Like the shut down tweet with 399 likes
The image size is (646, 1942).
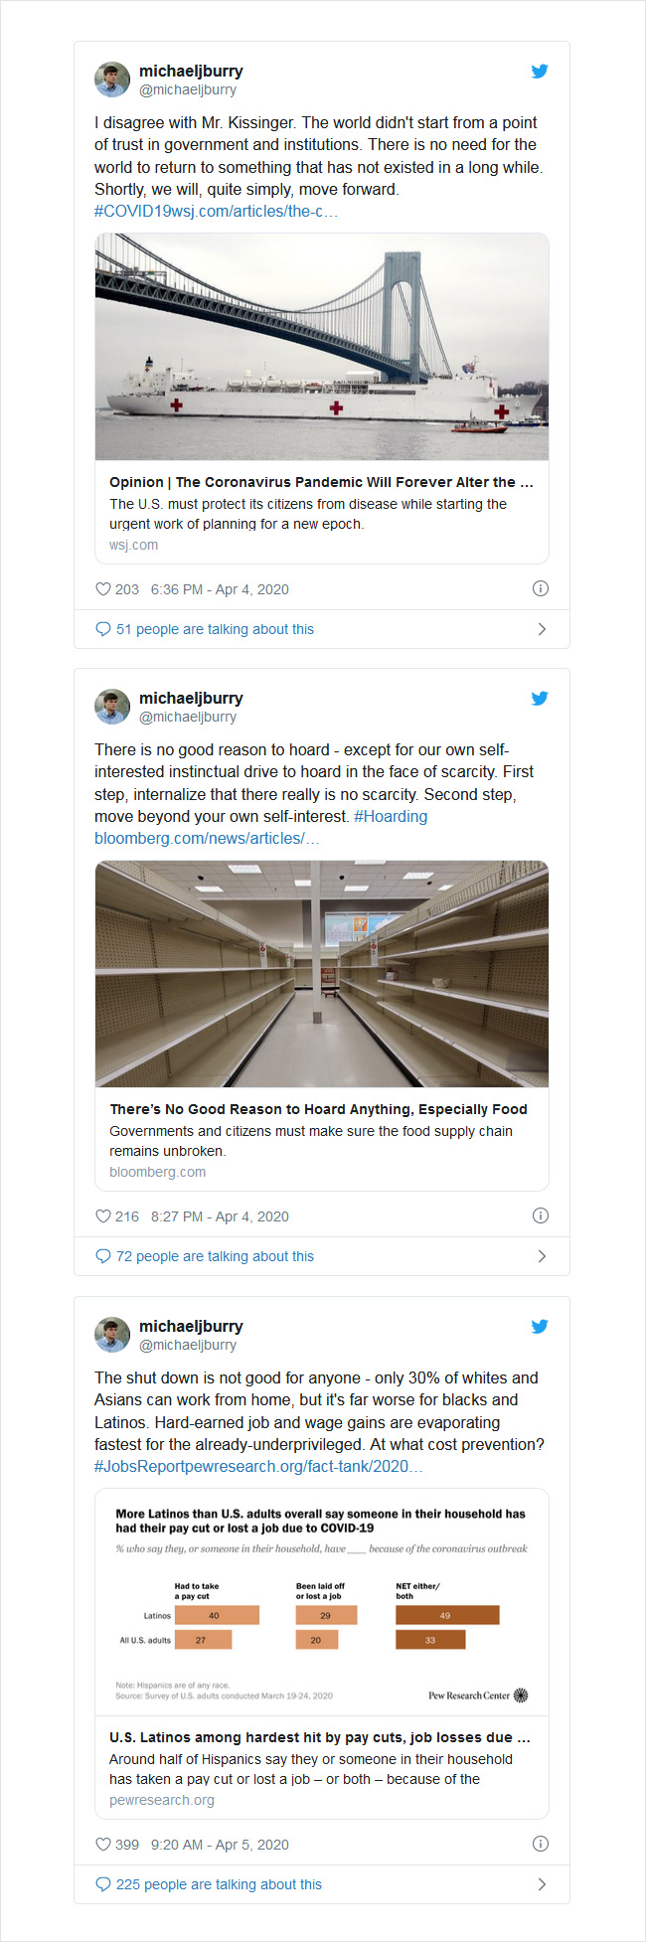pos(102,1844)
